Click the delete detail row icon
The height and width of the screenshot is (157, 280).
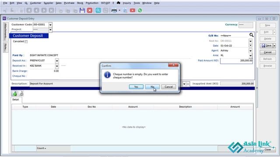[x=21, y=93]
